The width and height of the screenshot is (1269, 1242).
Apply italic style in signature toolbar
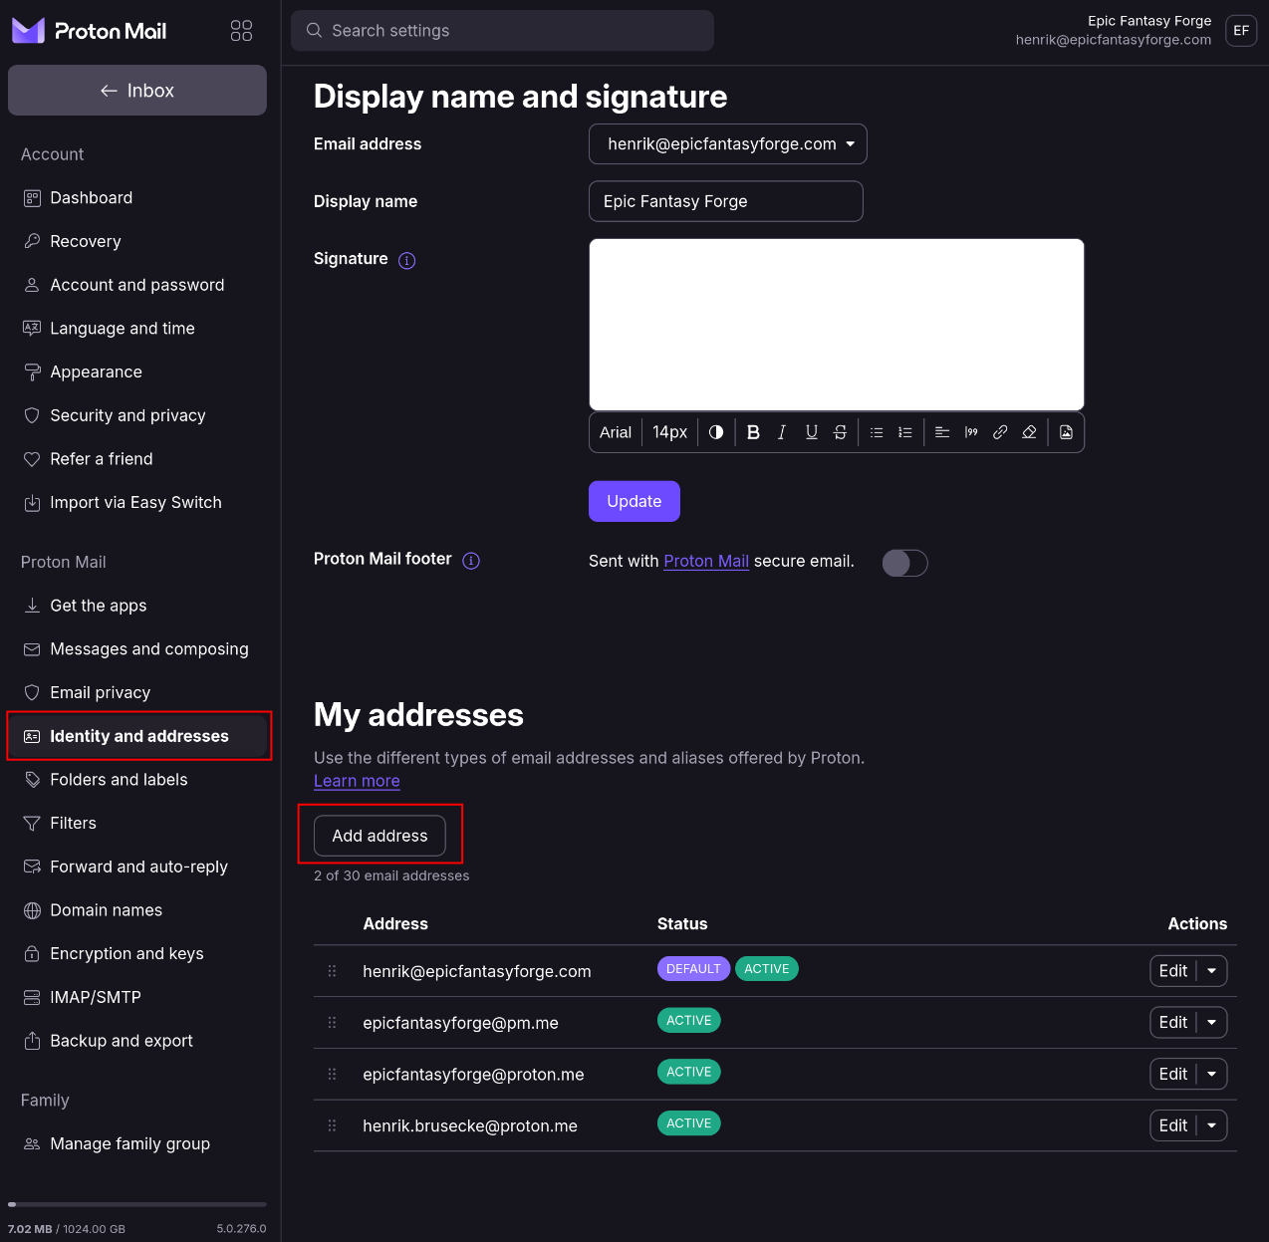click(x=782, y=432)
